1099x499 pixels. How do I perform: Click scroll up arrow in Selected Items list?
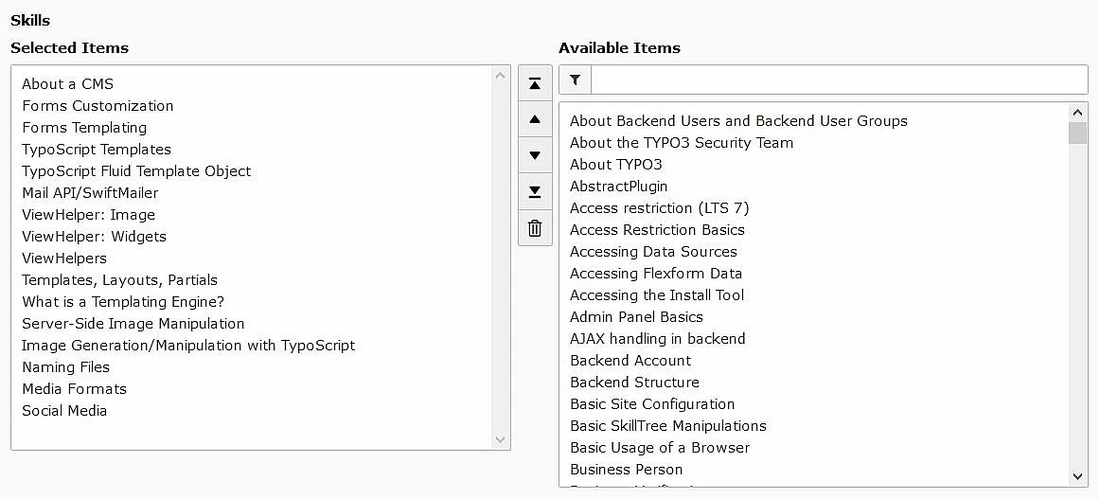tap(501, 76)
